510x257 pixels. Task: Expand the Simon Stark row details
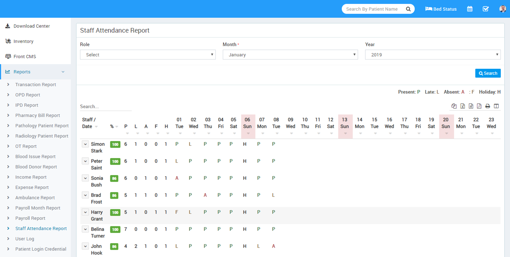pyautogui.click(x=85, y=144)
